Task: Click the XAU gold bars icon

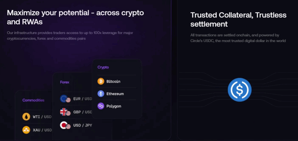Action: pos(26,130)
